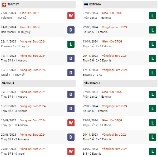Click the Estonia flag icon
This screenshot has width=158, height=157.
pos(86,4)
